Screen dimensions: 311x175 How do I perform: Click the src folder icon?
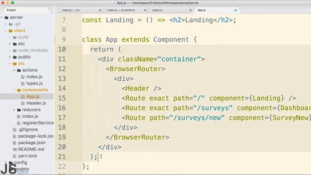point(15,64)
